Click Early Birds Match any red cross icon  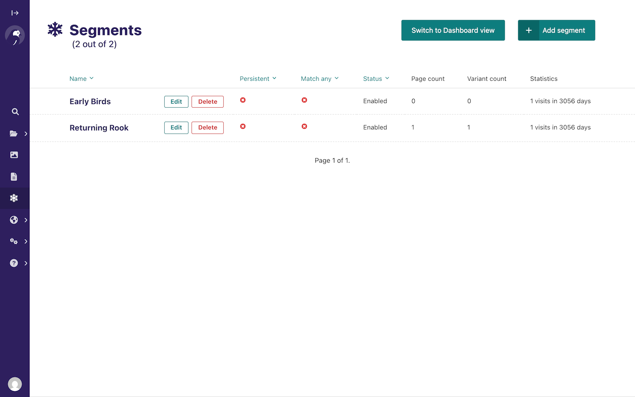pyautogui.click(x=304, y=100)
